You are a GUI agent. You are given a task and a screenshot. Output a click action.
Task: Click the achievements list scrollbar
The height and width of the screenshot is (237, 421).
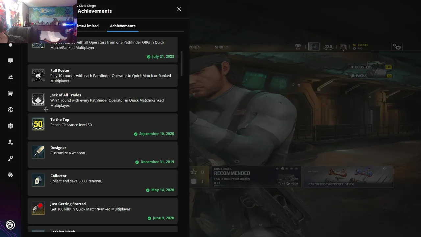point(181,64)
